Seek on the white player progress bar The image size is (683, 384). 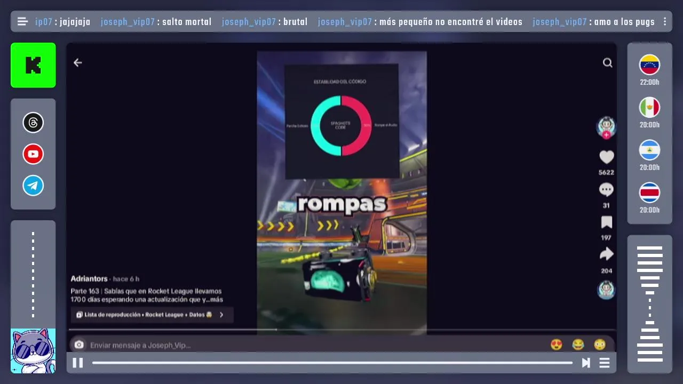(332, 363)
